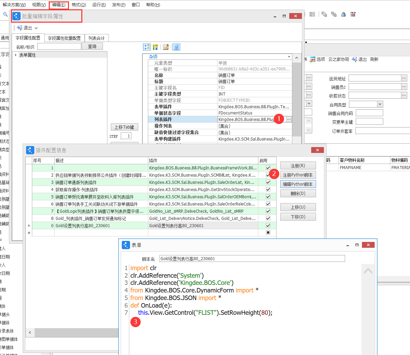Screen dimensions: 410x355
Task: Click horizontal scrollbar left arrow in plugin grid
Action: [30, 332]
